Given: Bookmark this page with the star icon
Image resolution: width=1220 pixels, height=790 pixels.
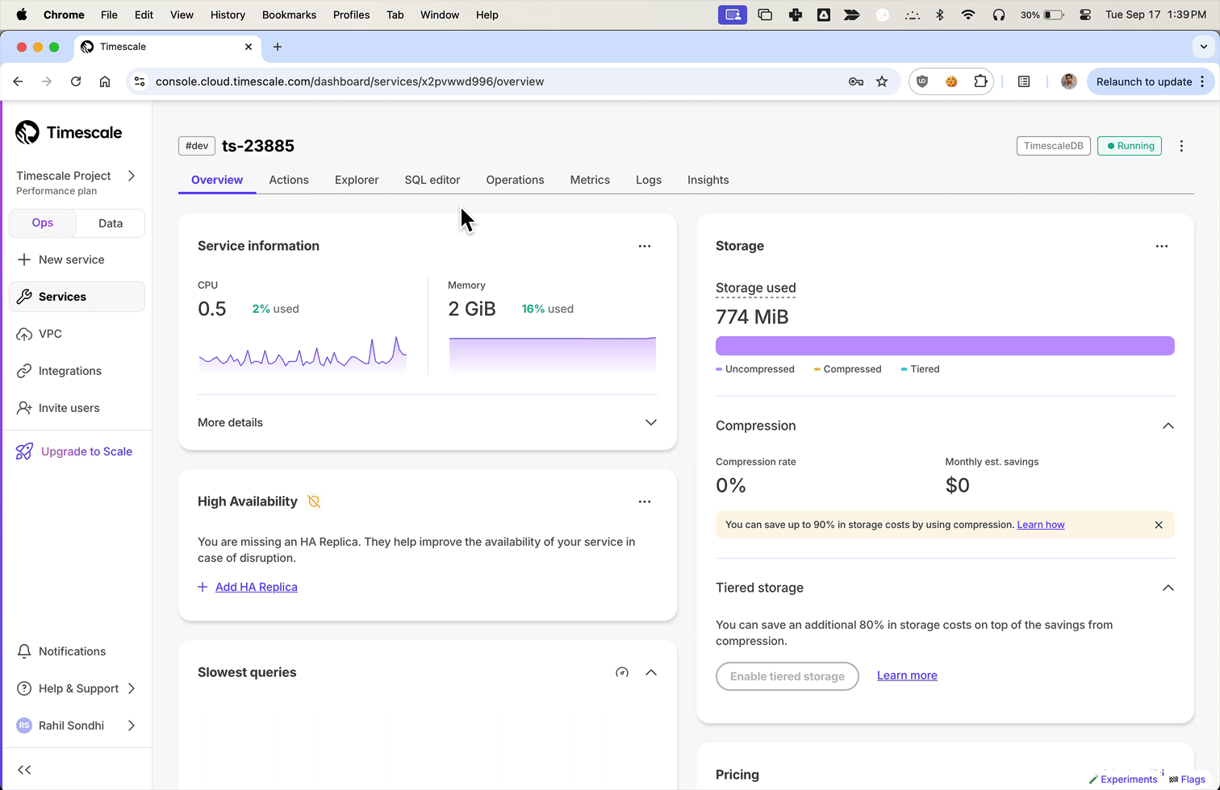Looking at the screenshot, I should 882,81.
